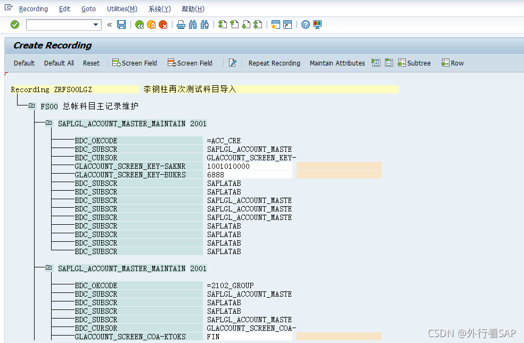The height and width of the screenshot is (343, 524).
Task: Click the =2102_GROUP okcode value
Action: (x=230, y=285)
